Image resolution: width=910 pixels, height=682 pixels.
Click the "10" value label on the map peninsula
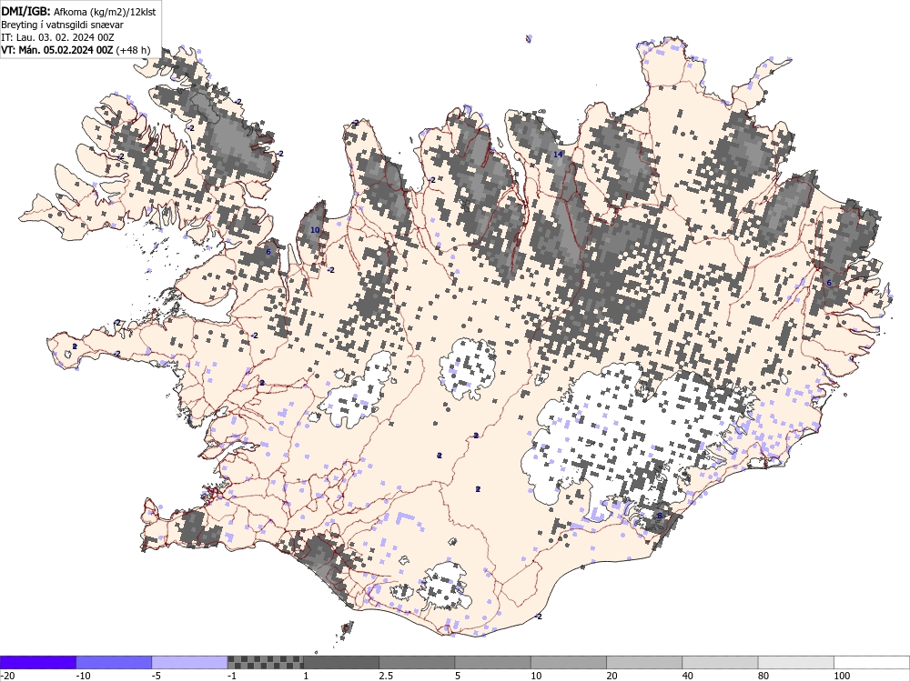(x=315, y=230)
